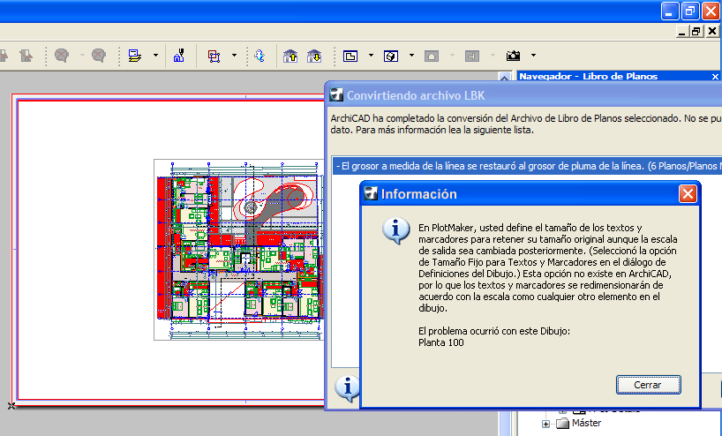Expand the Máster folder in navigator tree
This screenshot has width=722, height=436.
(x=545, y=424)
